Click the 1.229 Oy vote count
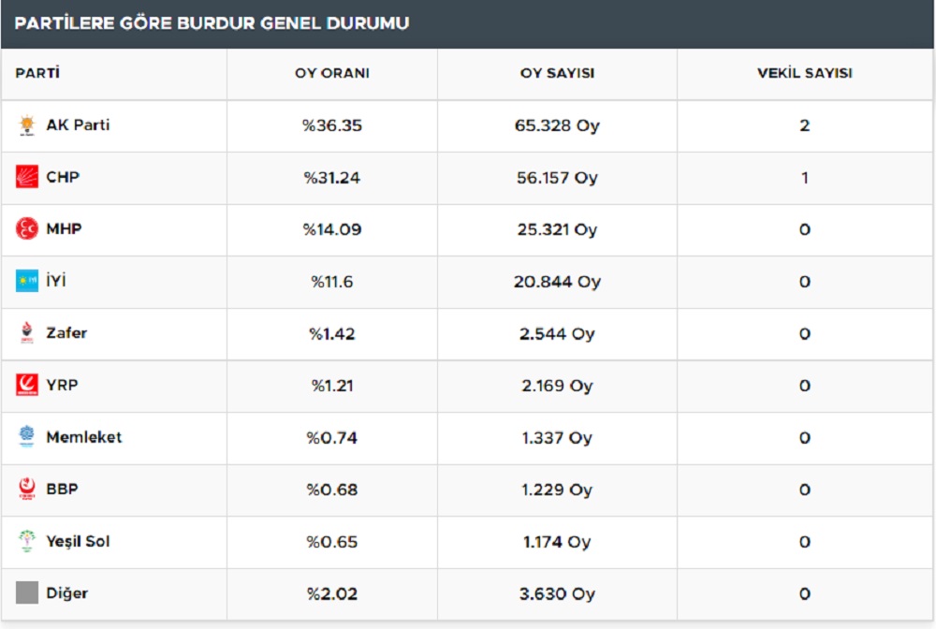 557,490
